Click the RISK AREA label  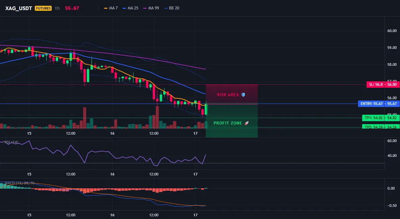click(x=228, y=94)
